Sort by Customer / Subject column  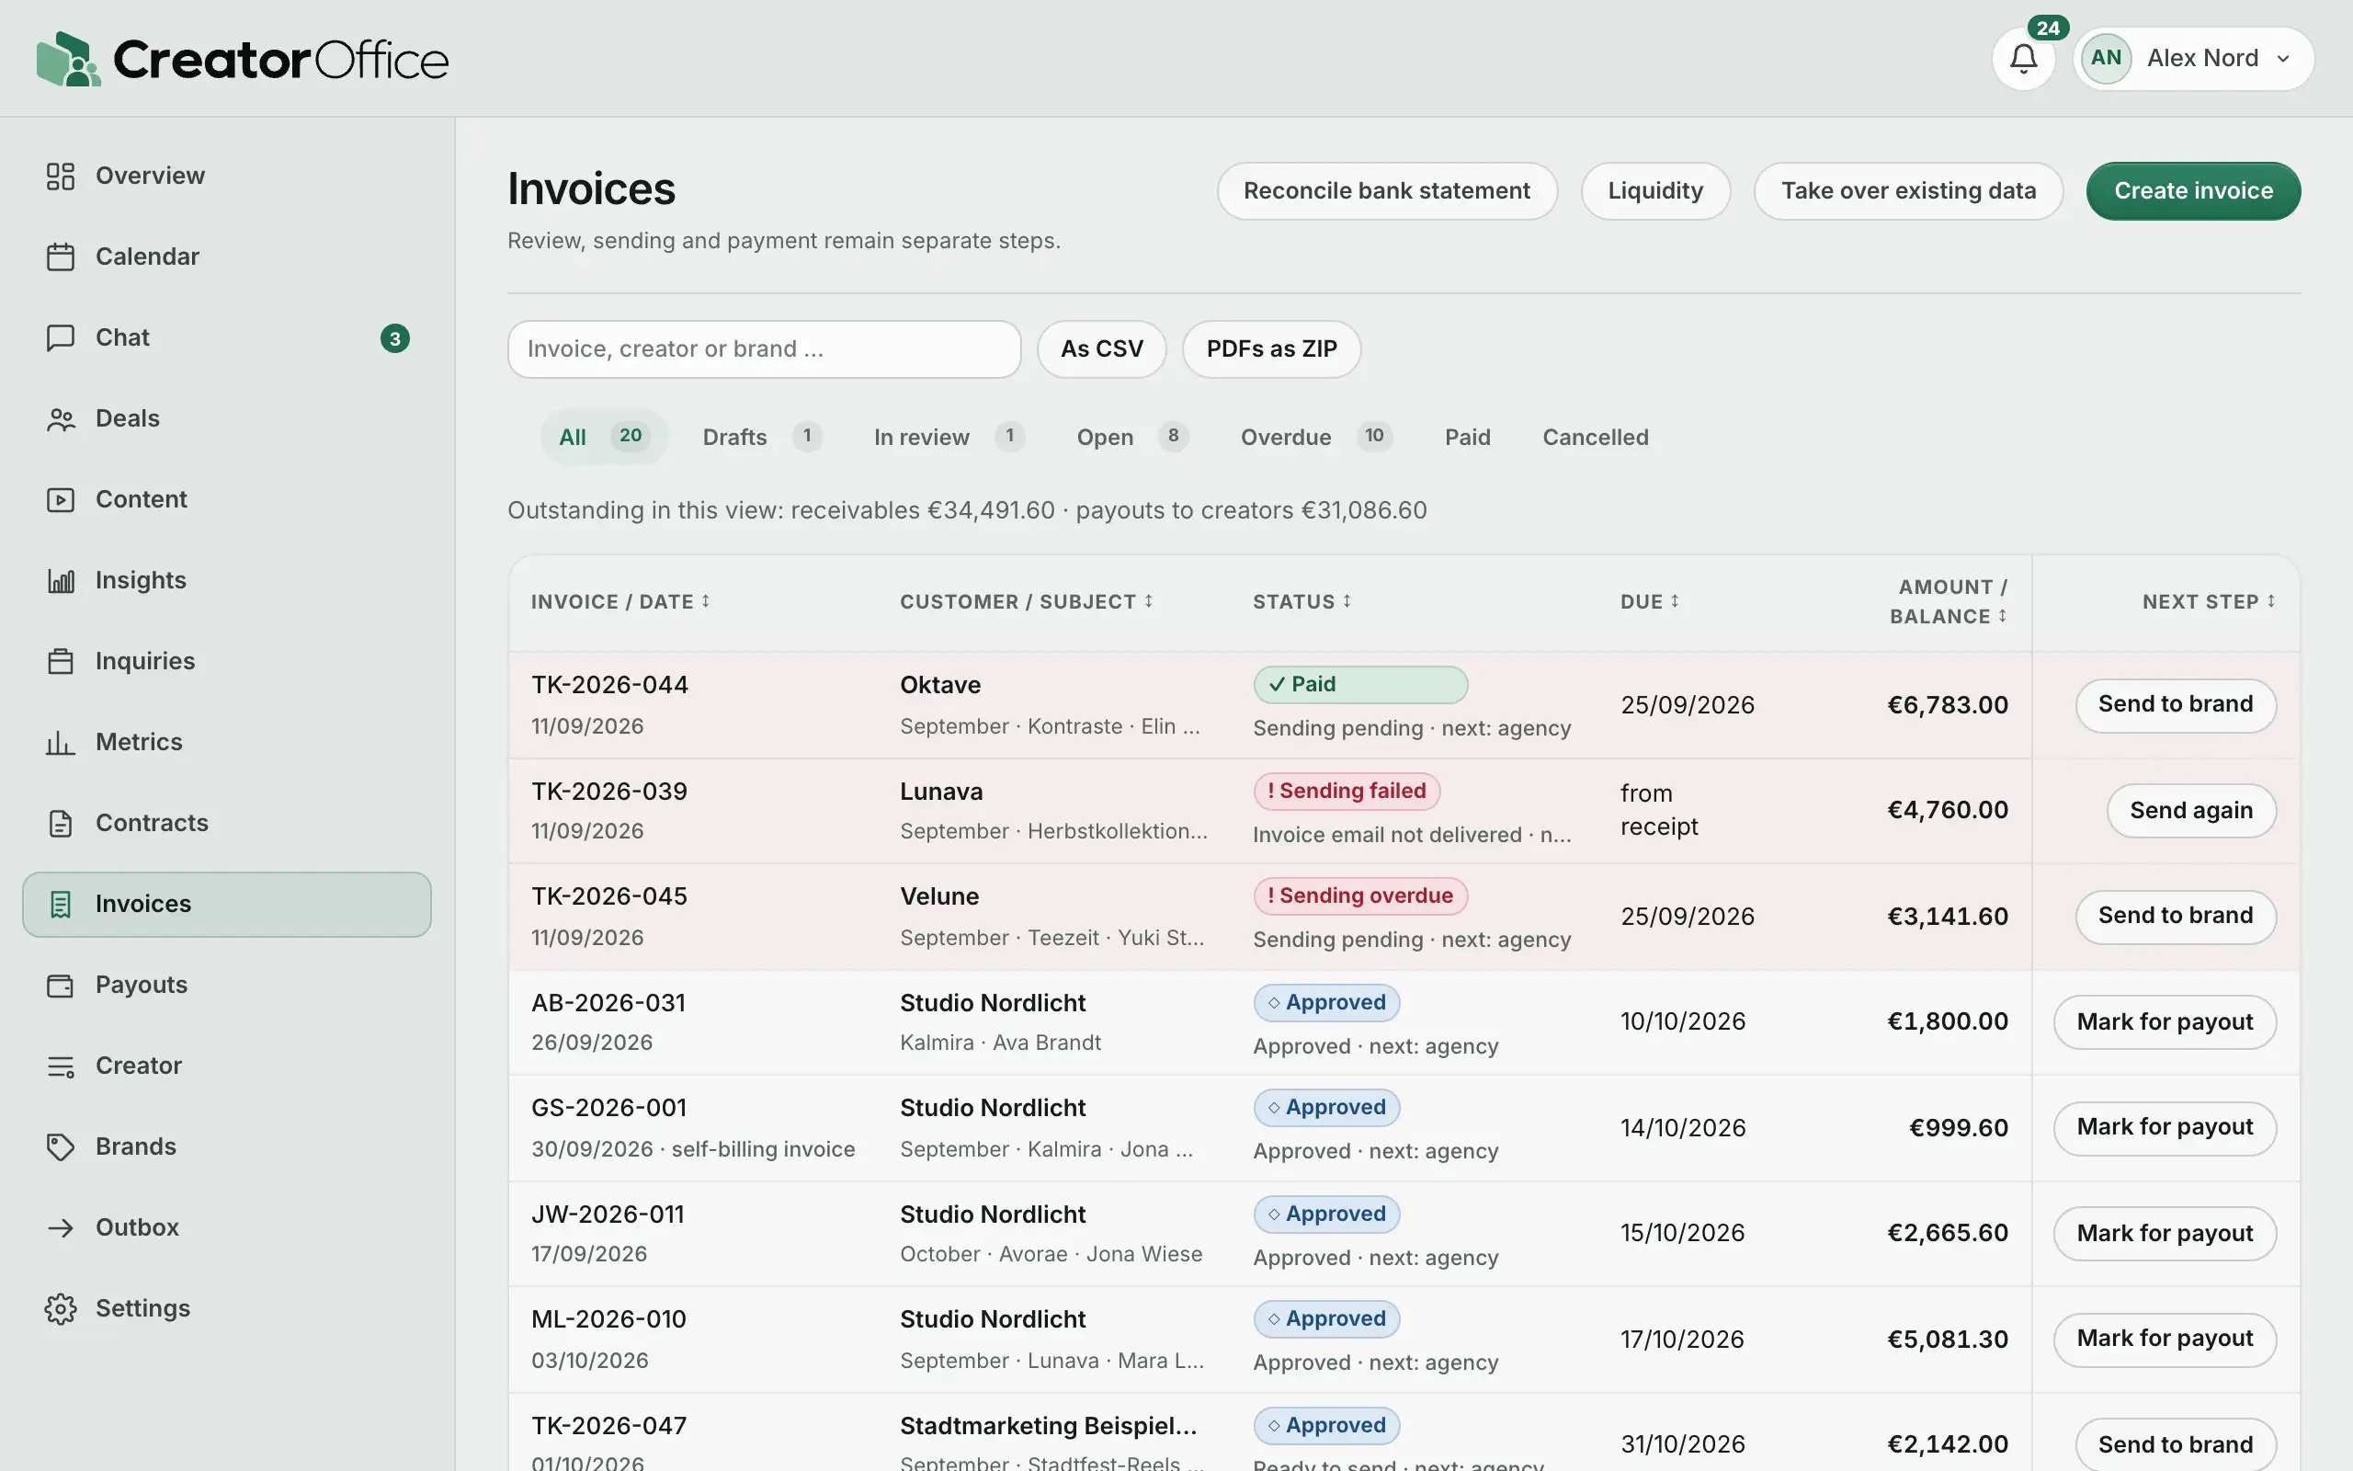[1026, 601]
